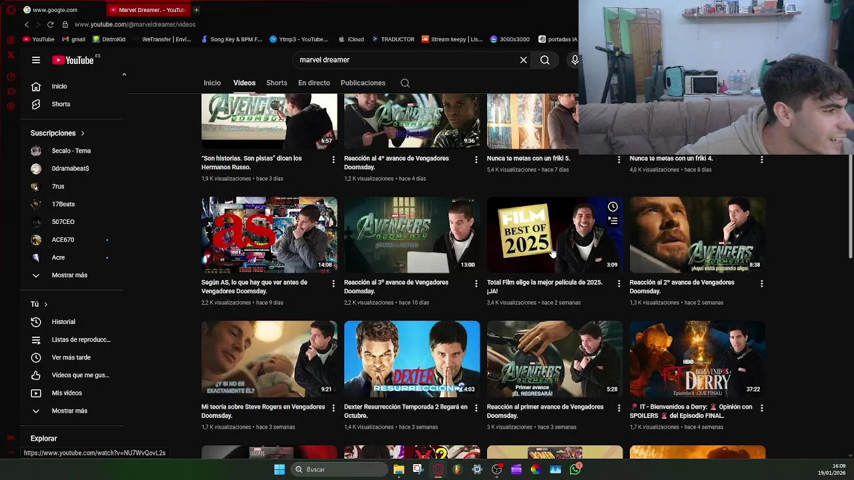The width and height of the screenshot is (854, 480).
Task: Open X Twitter in Opera sidebar
Action: [11, 55]
